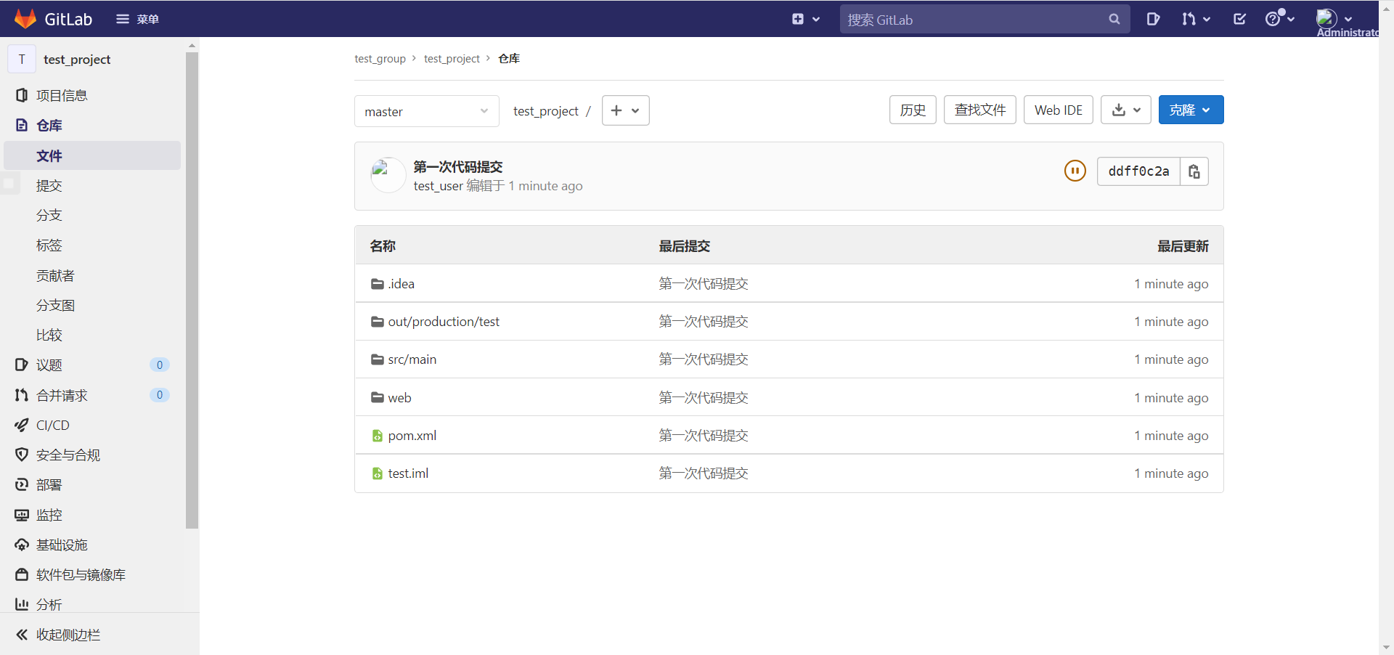
Task: Open test_project avatar in sidebar
Action: [x=22, y=59]
